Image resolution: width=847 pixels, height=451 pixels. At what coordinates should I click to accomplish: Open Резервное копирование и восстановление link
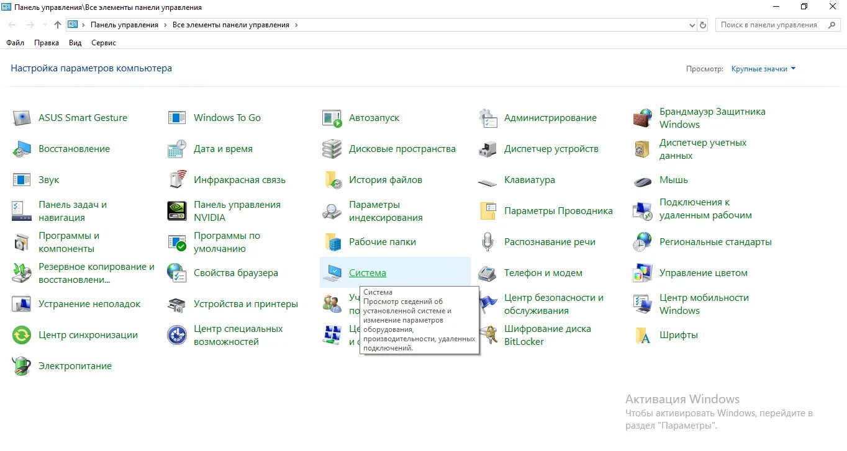pos(96,273)
